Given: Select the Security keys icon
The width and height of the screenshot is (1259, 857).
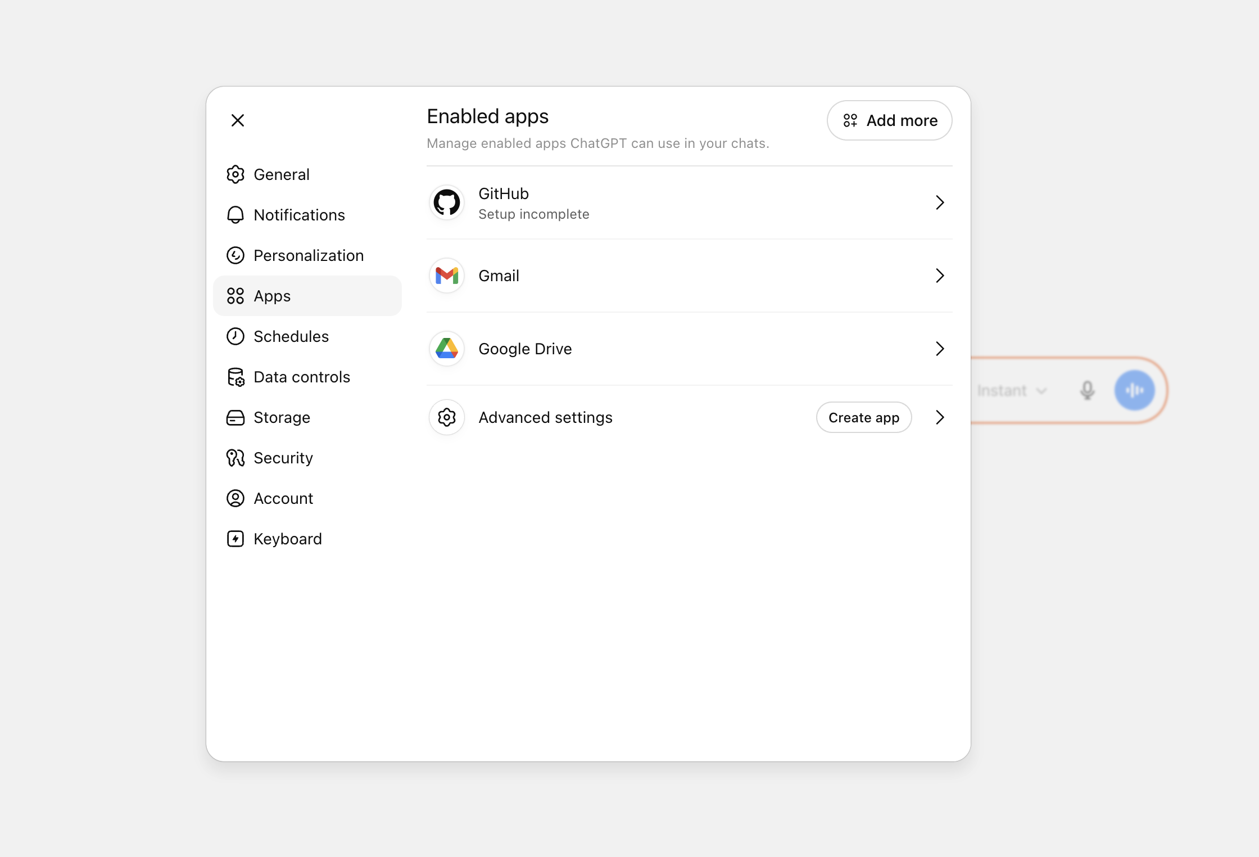Looking at the screenshot, I should click(236, 458).
